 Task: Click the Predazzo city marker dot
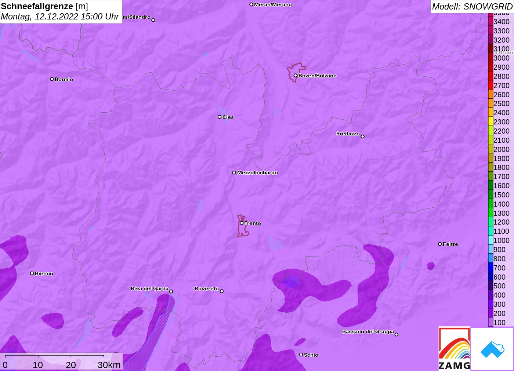pyautogui.click(x=363, y=137)
